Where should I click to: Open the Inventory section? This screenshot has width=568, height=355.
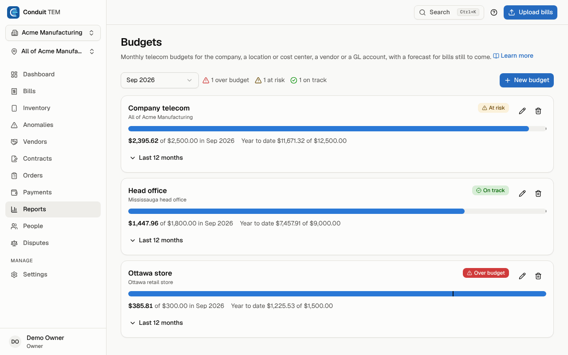click(53, 108)
